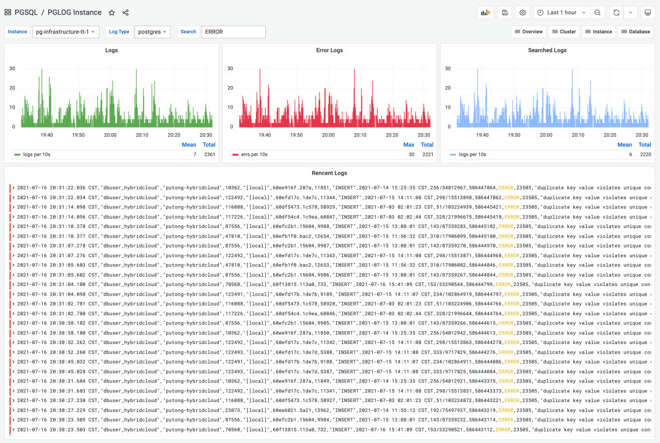Open the Instance pg-infrastructure-tt-1 dropdown
The height and width of the screenshot is (443, 660).
tap(65, 32)
